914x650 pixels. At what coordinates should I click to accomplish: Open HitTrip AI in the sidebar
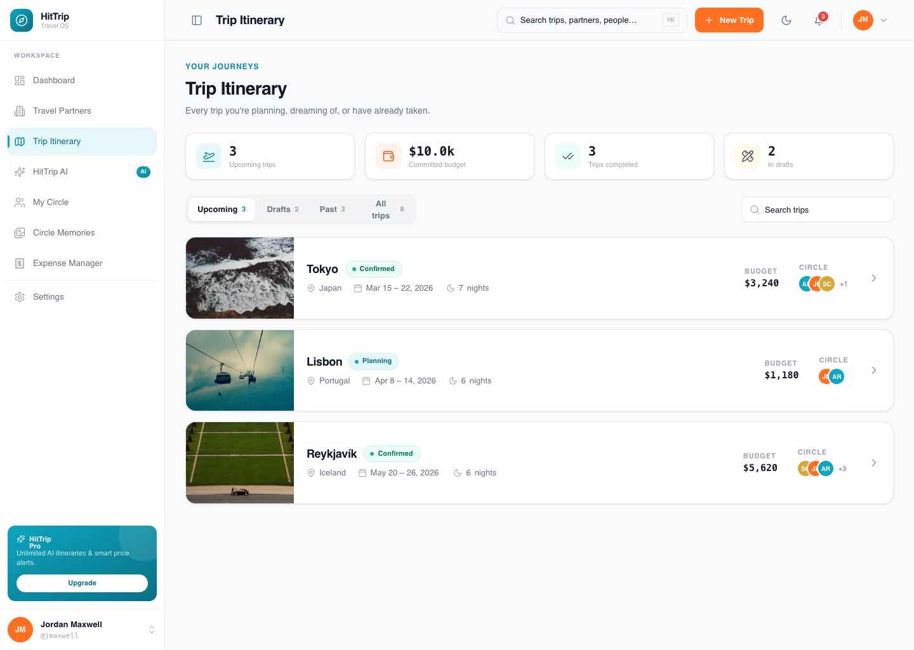click(82, 172)
